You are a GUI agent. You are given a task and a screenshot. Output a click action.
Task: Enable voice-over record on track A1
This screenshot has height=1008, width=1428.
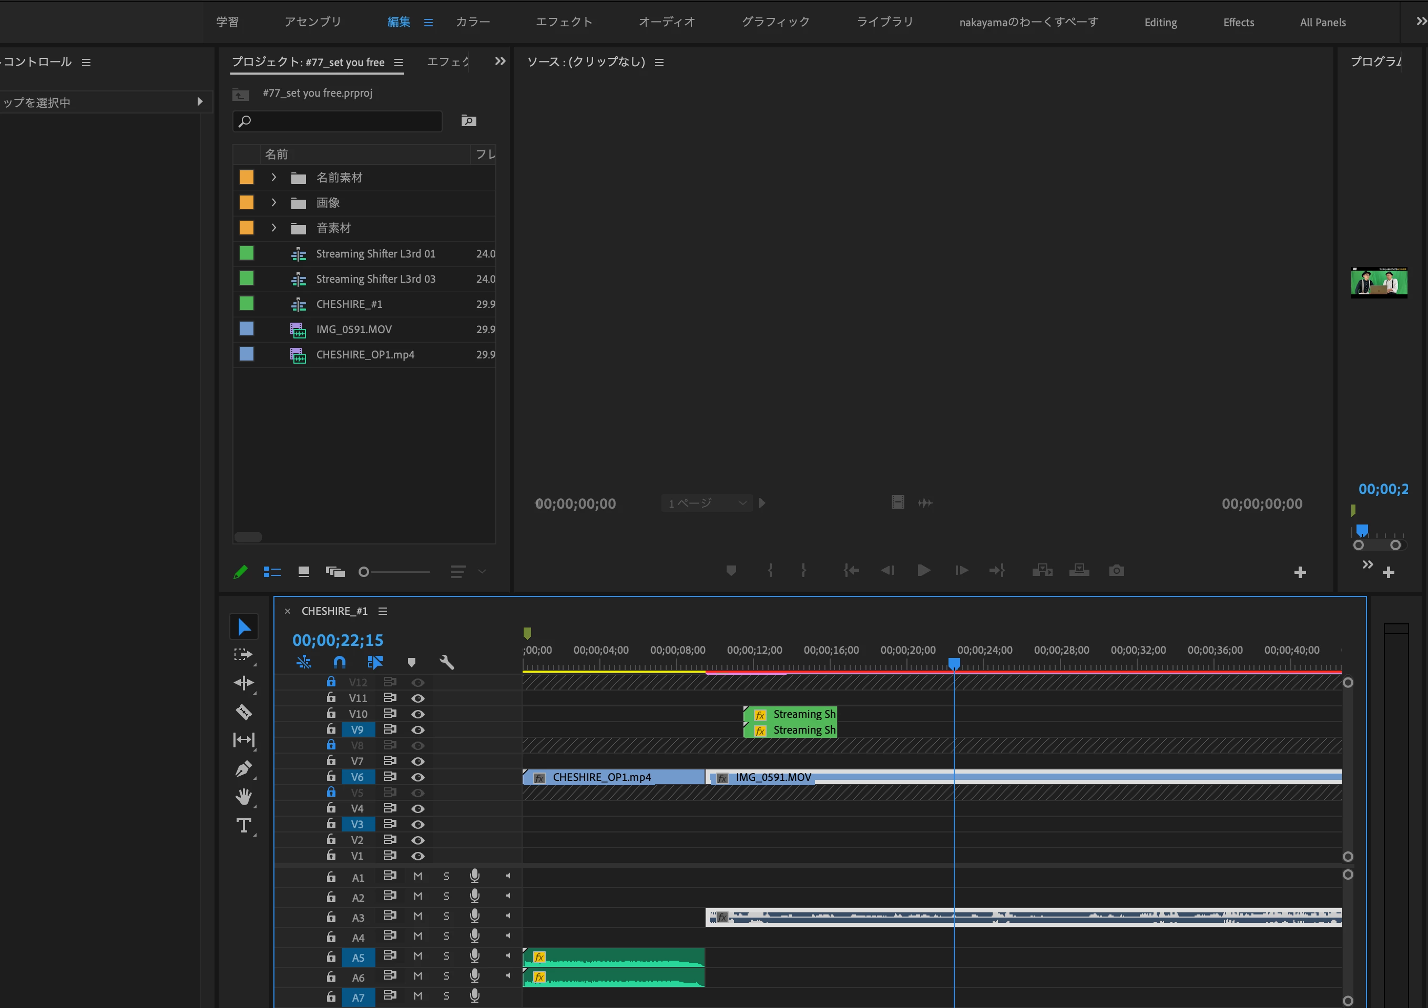475,876
